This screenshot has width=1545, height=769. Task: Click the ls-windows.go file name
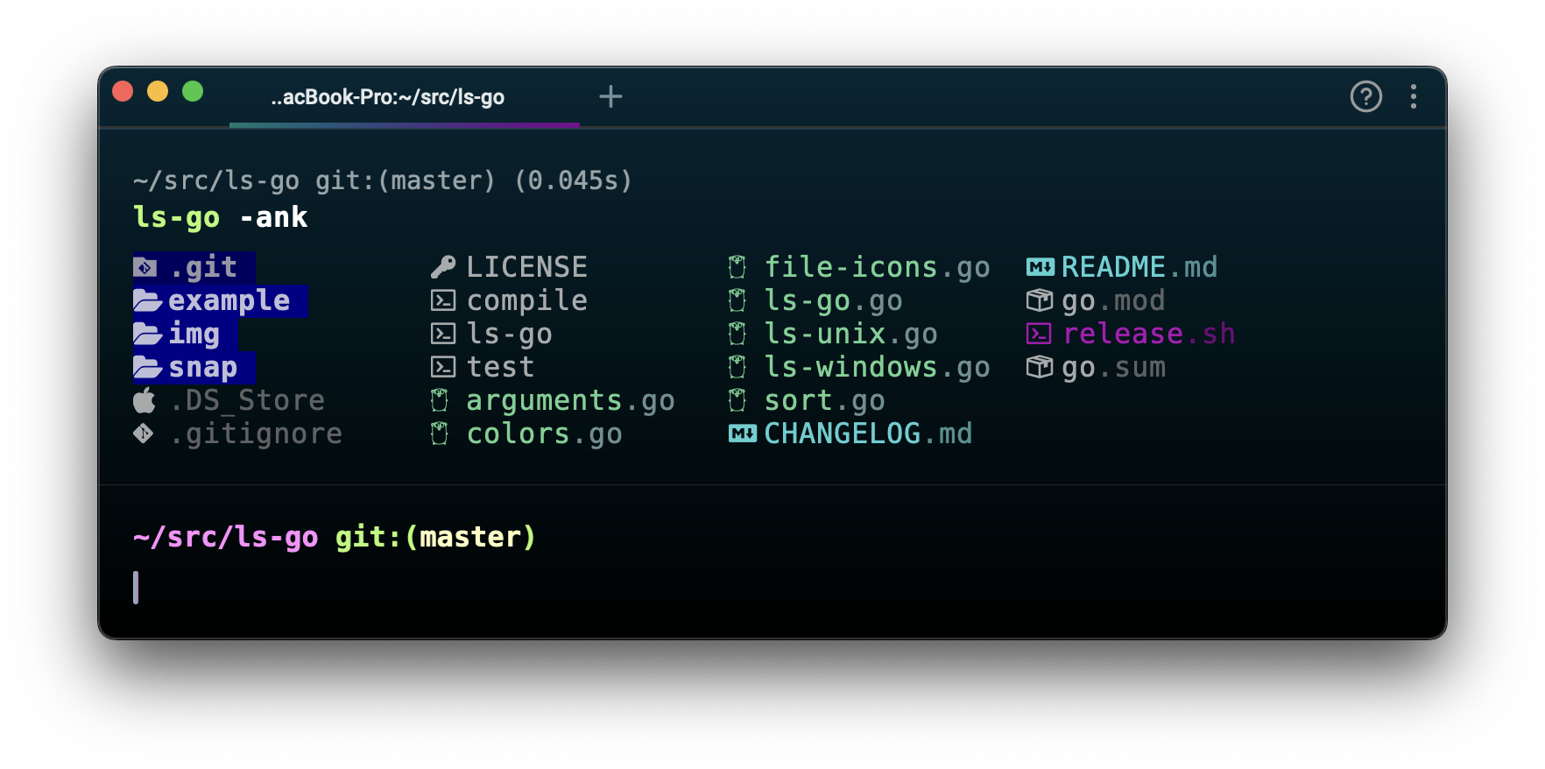coord(877,367)
